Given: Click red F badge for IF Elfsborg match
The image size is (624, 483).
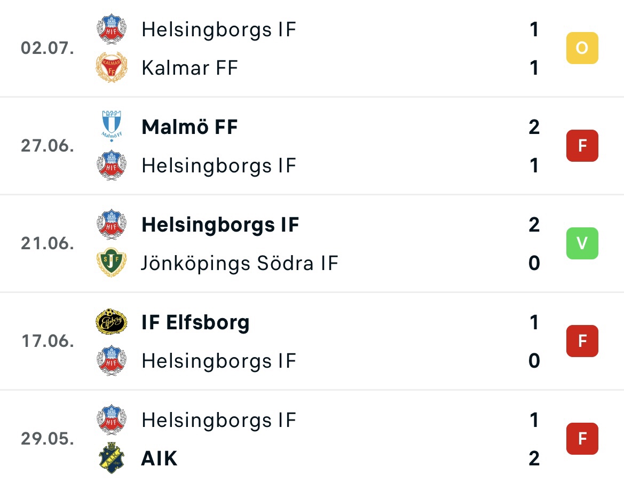Looking at the screenshot, I should (x=582, y=341).
